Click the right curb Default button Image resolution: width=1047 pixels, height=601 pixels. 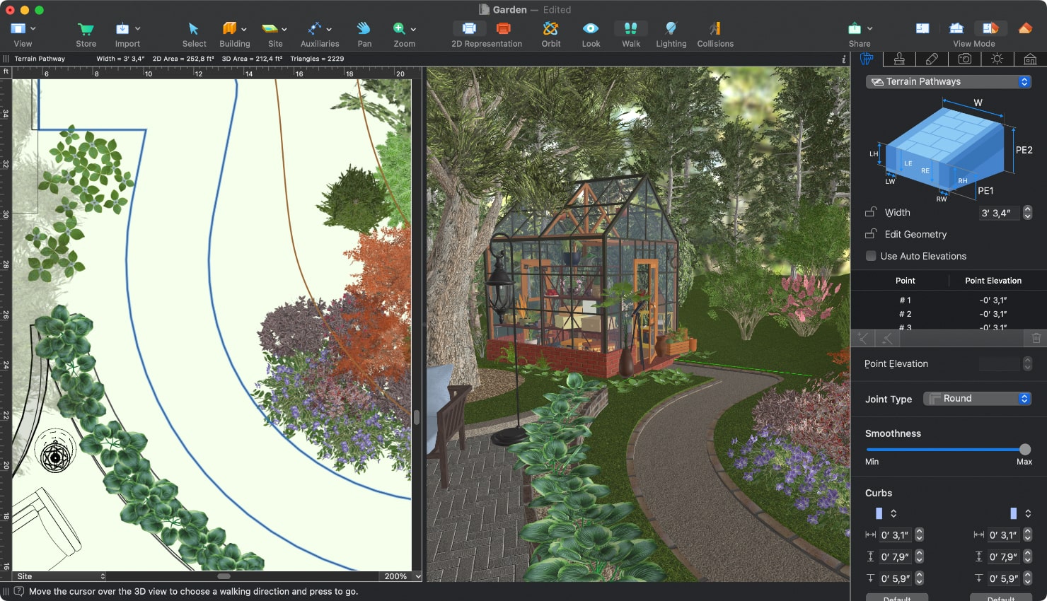[x=1001, y=597]
